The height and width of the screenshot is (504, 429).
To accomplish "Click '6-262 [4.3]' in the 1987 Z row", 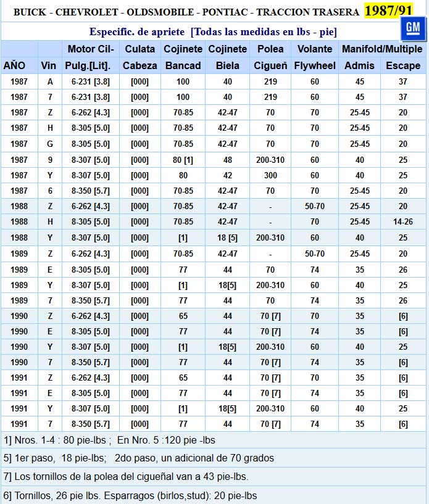I will click(91, 112).
